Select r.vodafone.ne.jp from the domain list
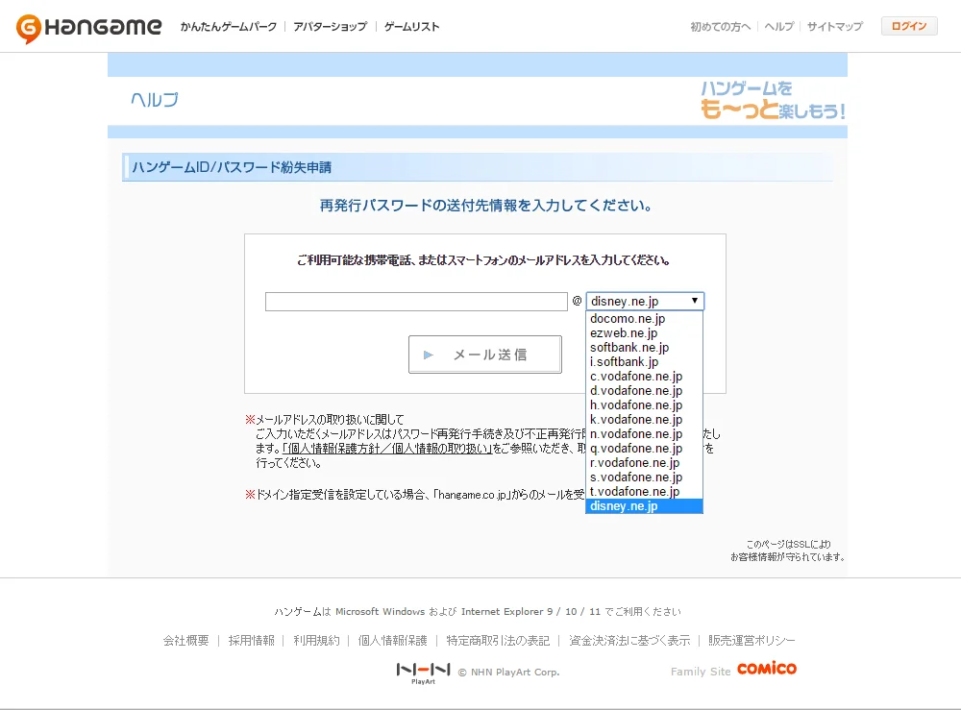This screenshot has width=961, height=710. [x=644, y=462]
